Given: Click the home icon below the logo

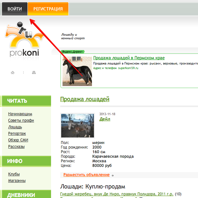Looking at the screenshot, I should pyautogui.click(x=12, y=73).
